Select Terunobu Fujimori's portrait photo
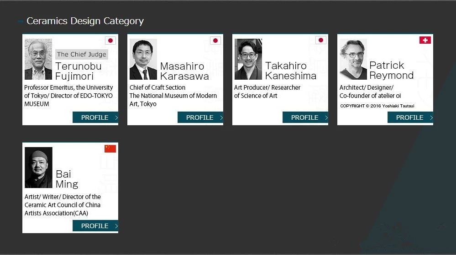456x255 pixels. [38, 59]
